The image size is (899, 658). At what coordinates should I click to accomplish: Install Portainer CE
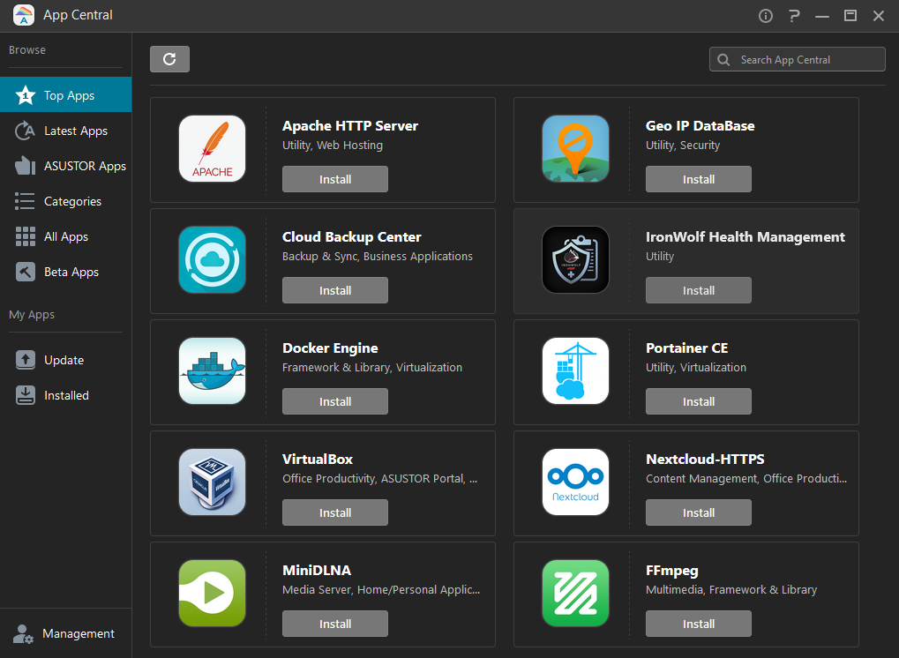[x=699, y=402]
